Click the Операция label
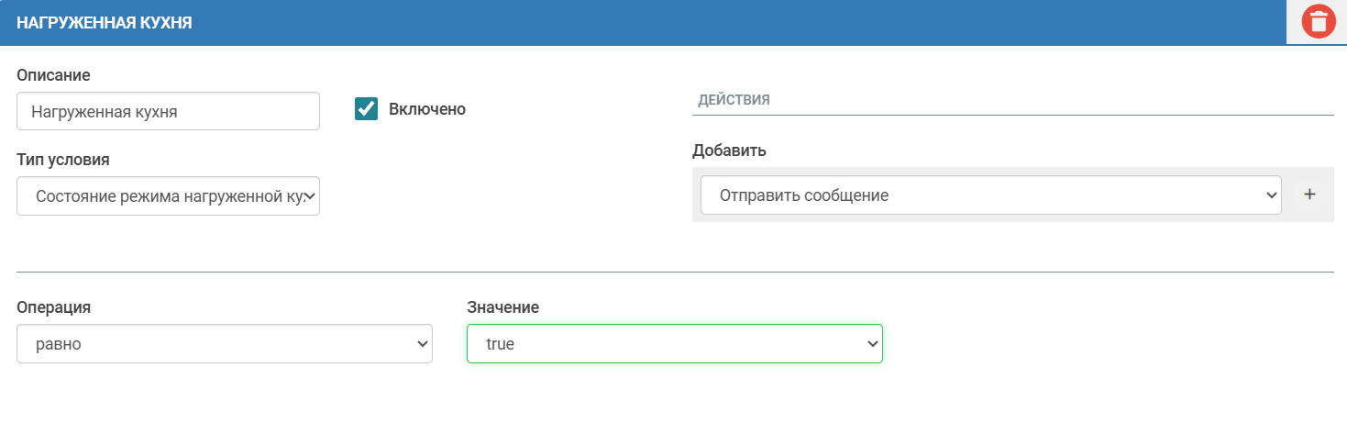This screenshot has width=1347, height=434. pos(53,307)
